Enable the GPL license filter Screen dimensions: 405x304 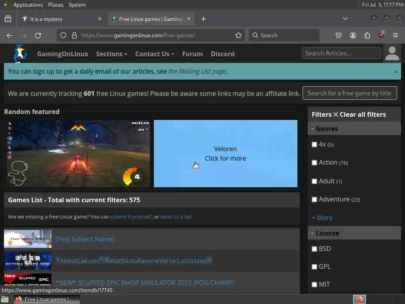click(x=314, y=267)
